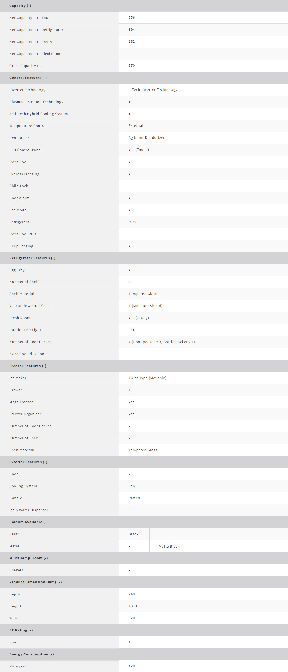Viewport: 288px width, 672px height.
Task: Collapse the Refrigerator Features section
Action: click(32, 258)
